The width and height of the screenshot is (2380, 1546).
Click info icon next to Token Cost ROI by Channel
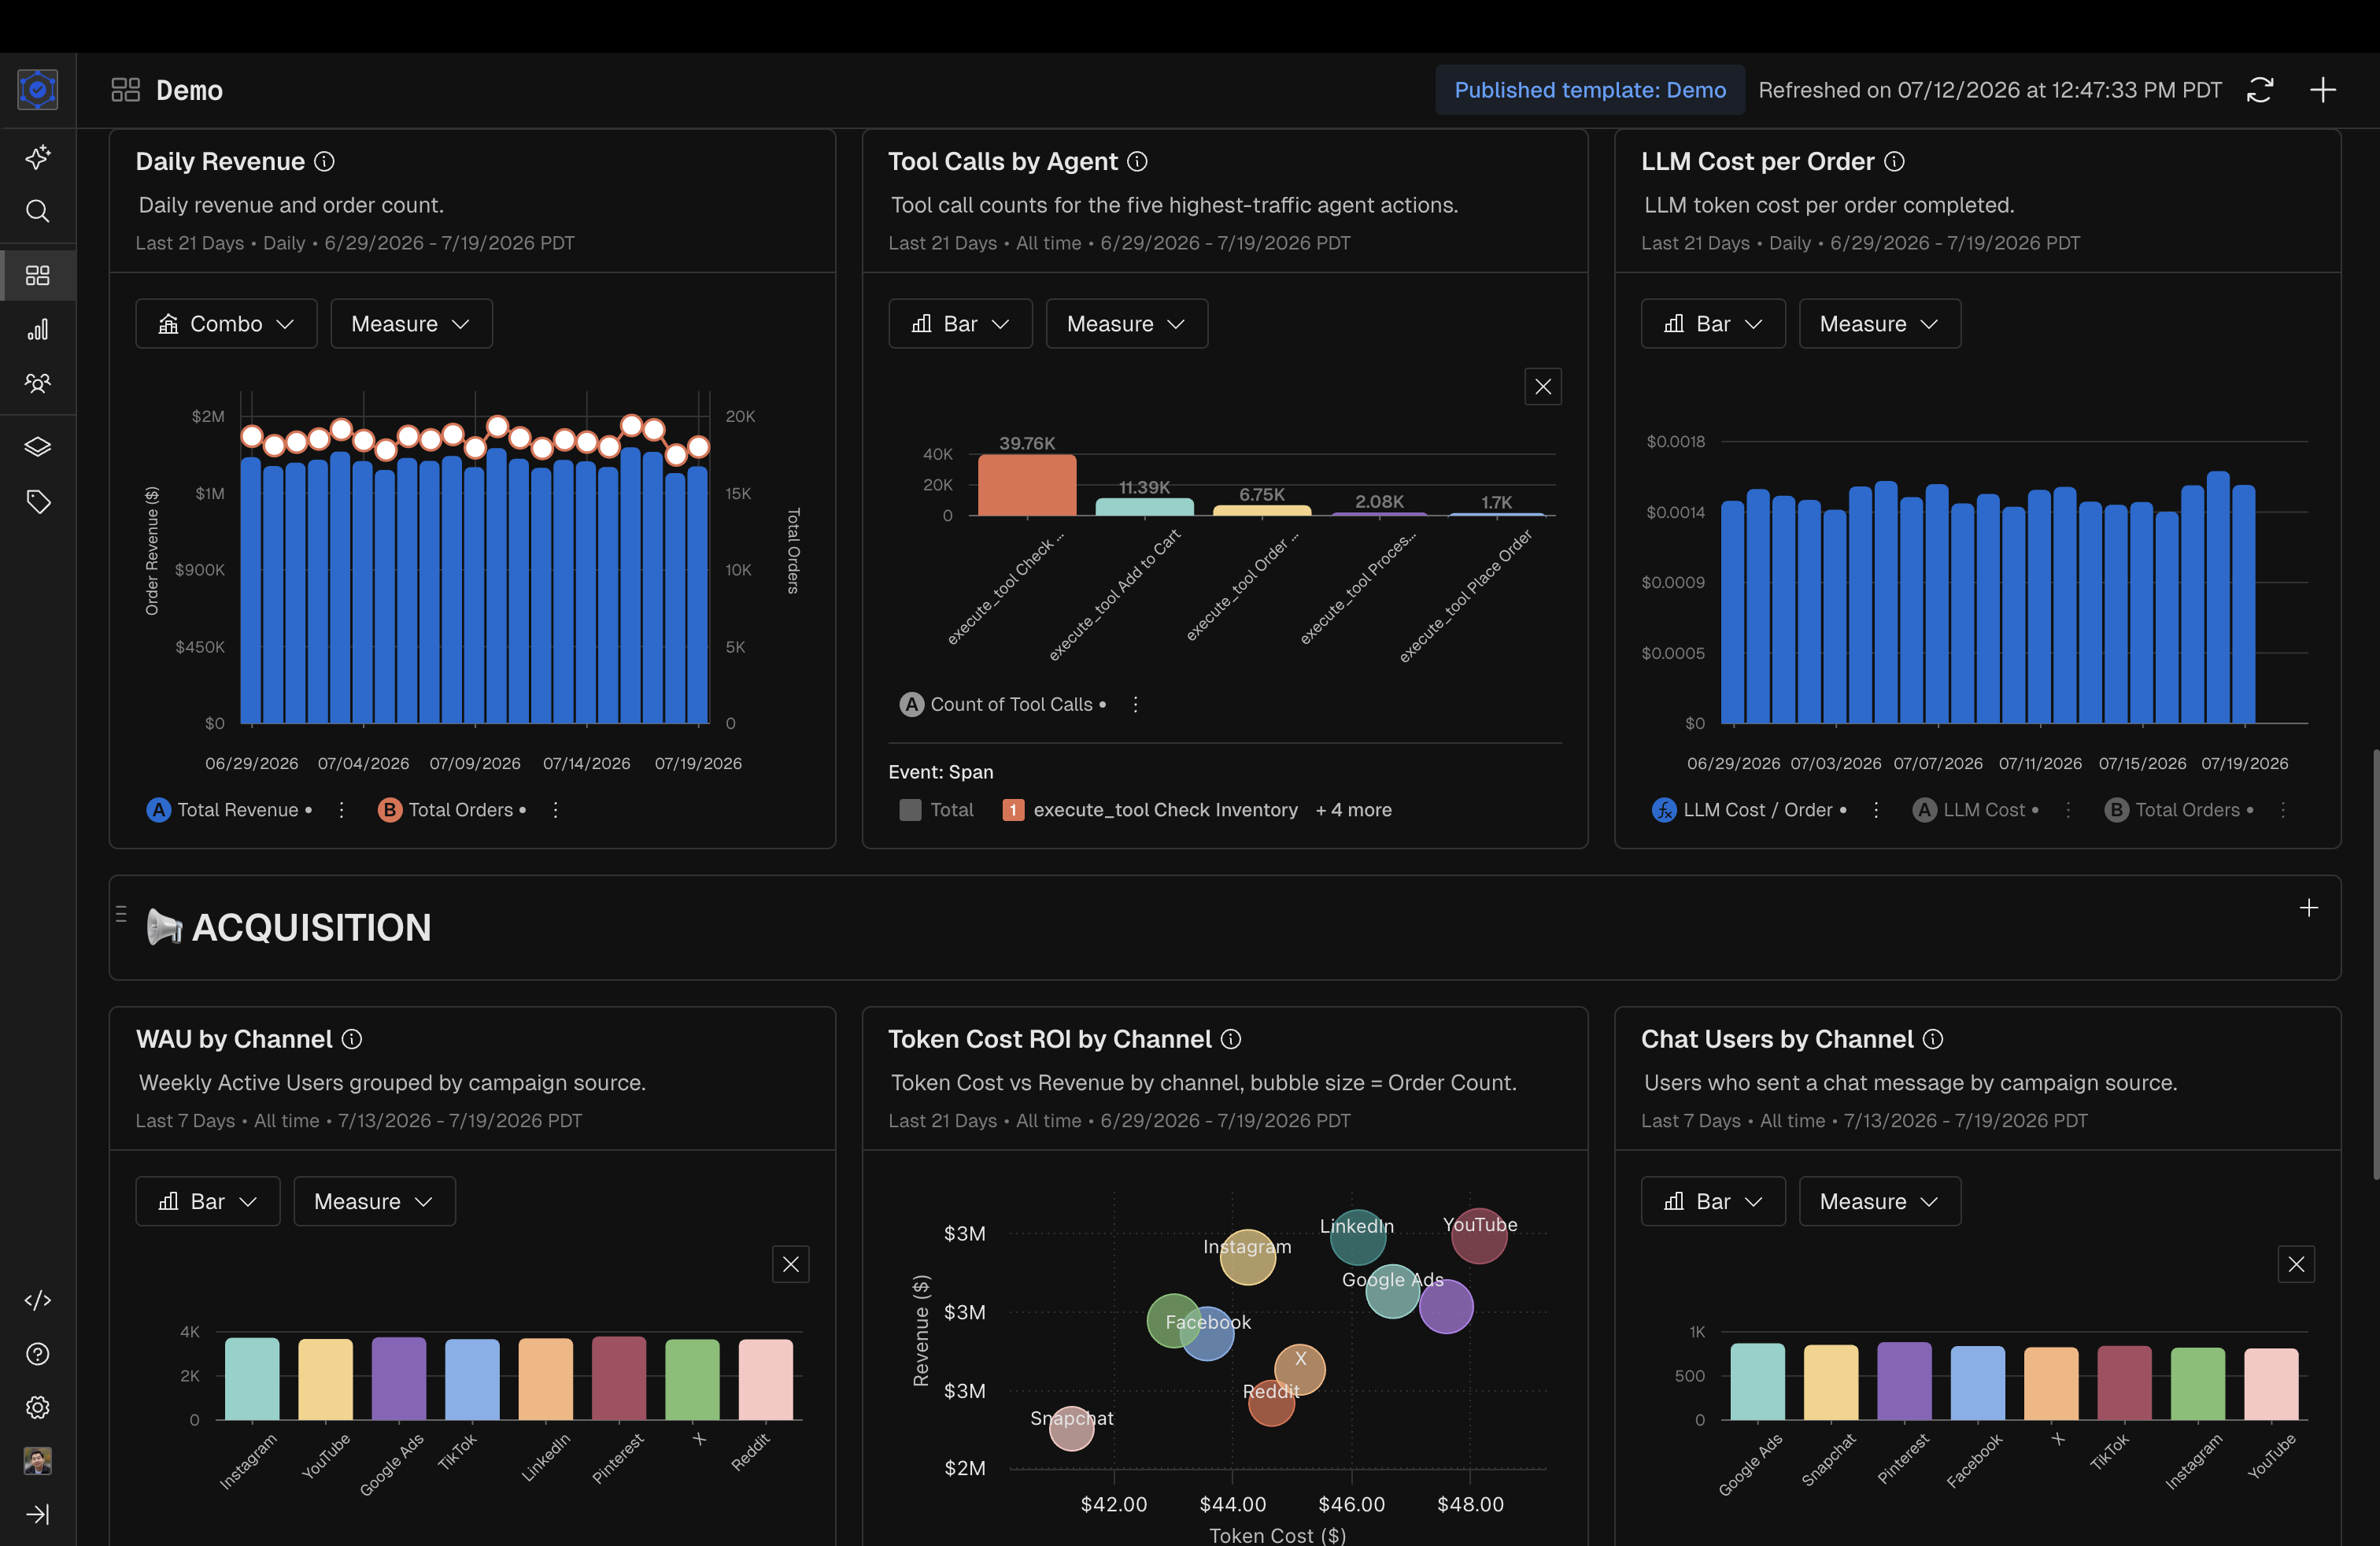pyautogui.click(x=1230, y=1039)
